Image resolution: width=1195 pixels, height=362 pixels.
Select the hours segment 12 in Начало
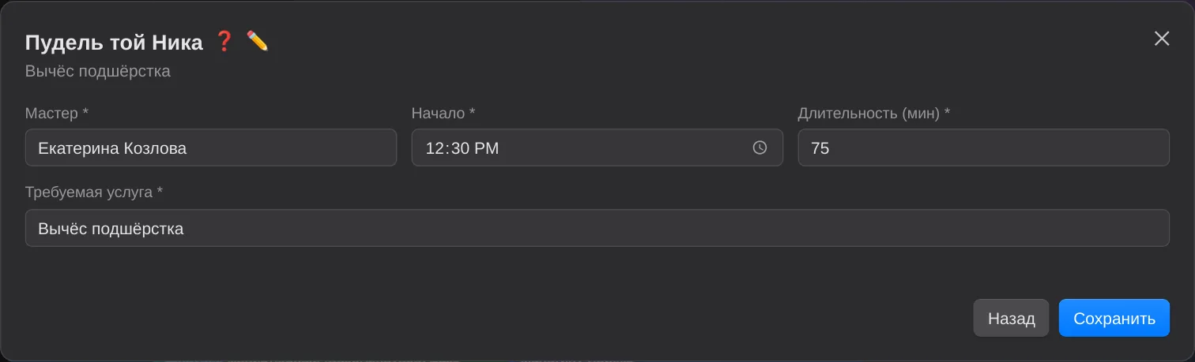point(434,148)
